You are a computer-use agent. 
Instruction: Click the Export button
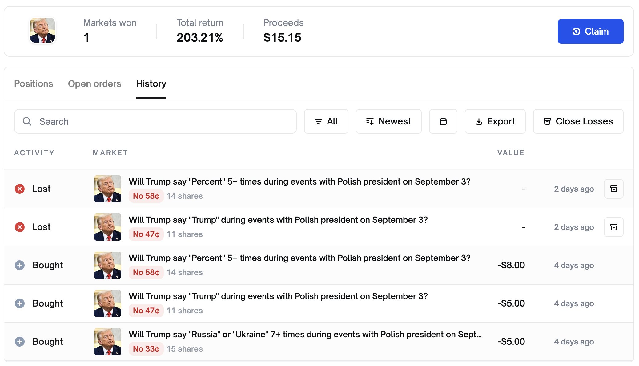495,121
